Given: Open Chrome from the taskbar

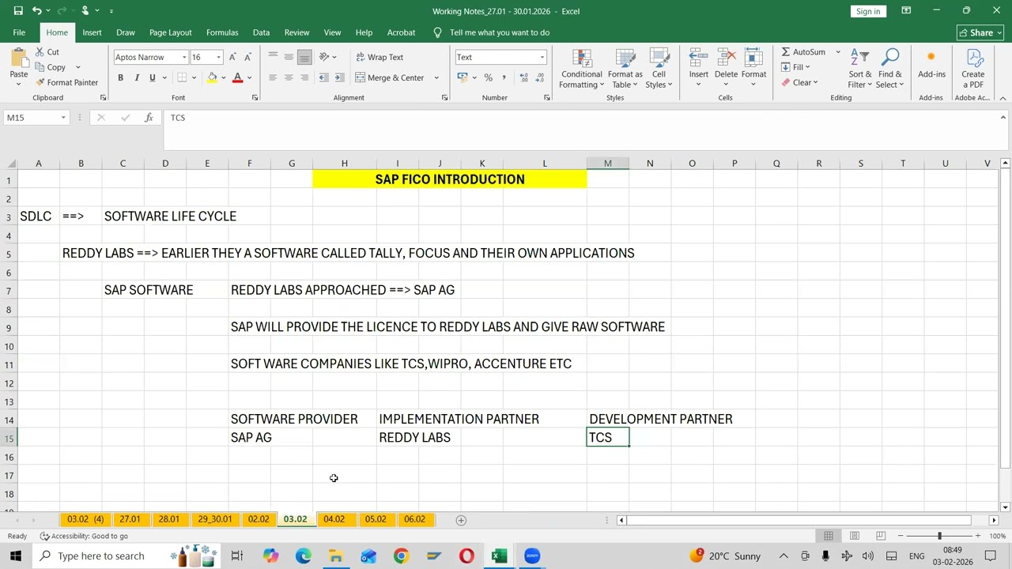Looking at the screenshot, I should point(401,556).
